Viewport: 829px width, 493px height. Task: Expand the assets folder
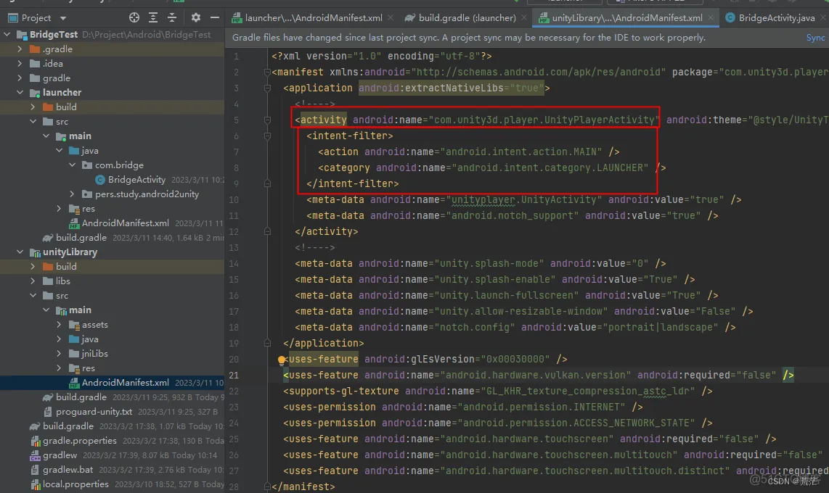click(x=60, y=325)
